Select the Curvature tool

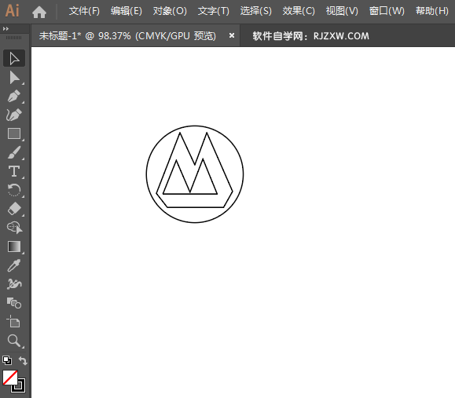pos(14,115)
